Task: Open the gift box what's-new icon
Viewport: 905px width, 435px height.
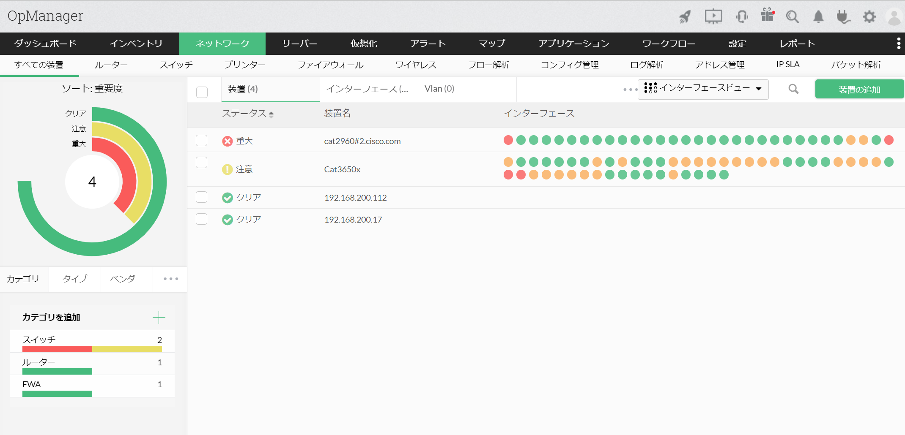Action: [767, 16]
